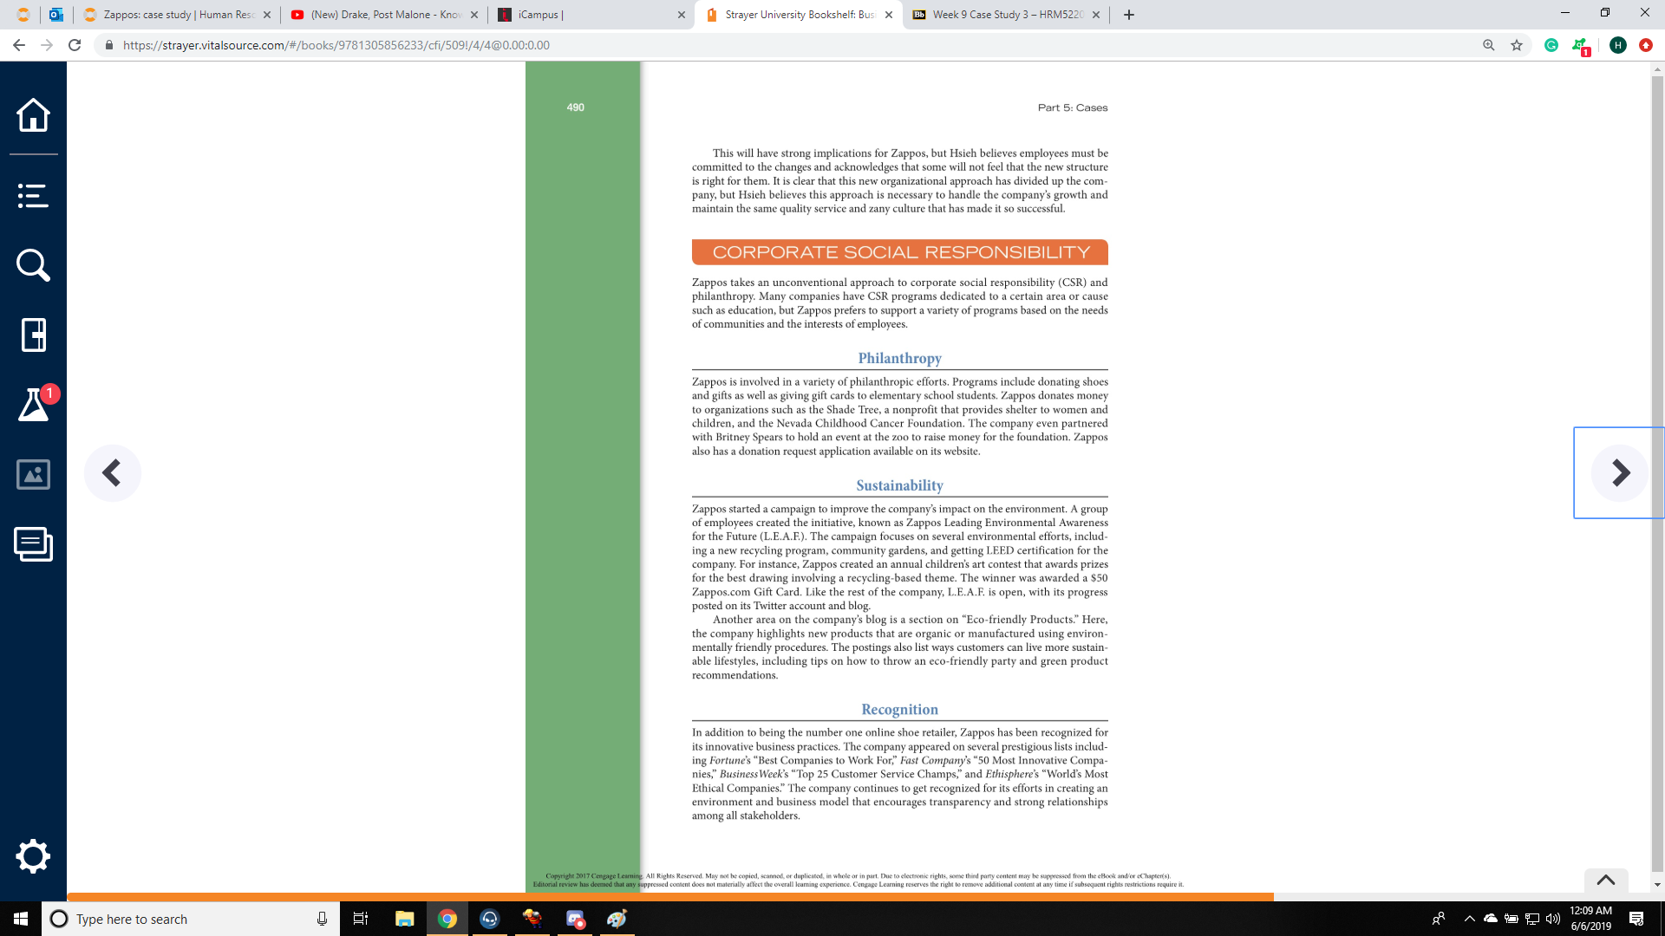Screen dimensions: 1665x936
Task: Reload the current page
Action: tap(75, 45)
